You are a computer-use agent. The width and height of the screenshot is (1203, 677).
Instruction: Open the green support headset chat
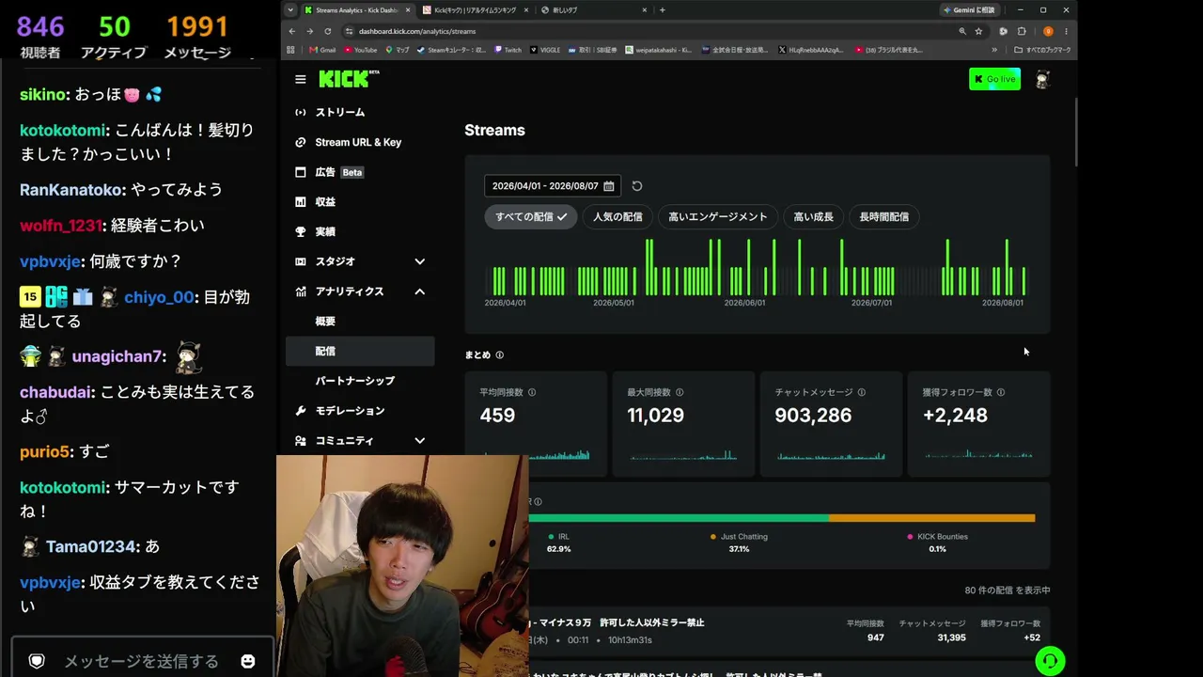(1050, 661)
